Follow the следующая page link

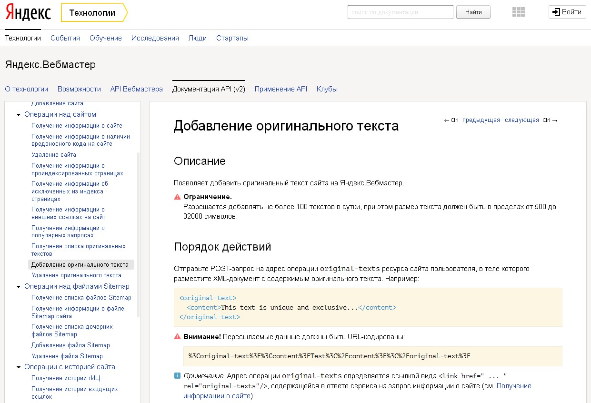click(521, 120)
